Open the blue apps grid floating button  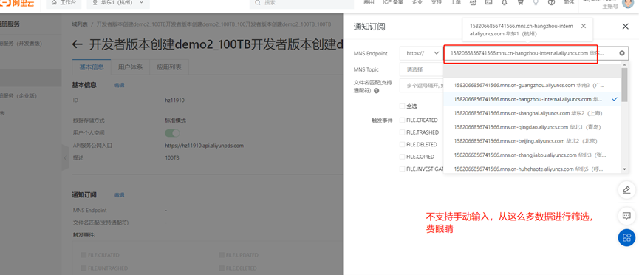point(626,237)
